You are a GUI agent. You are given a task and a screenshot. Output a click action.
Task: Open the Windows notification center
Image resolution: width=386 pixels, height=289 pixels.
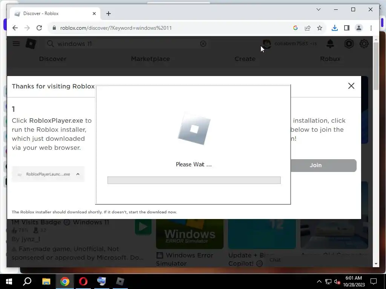pos(374,281)
